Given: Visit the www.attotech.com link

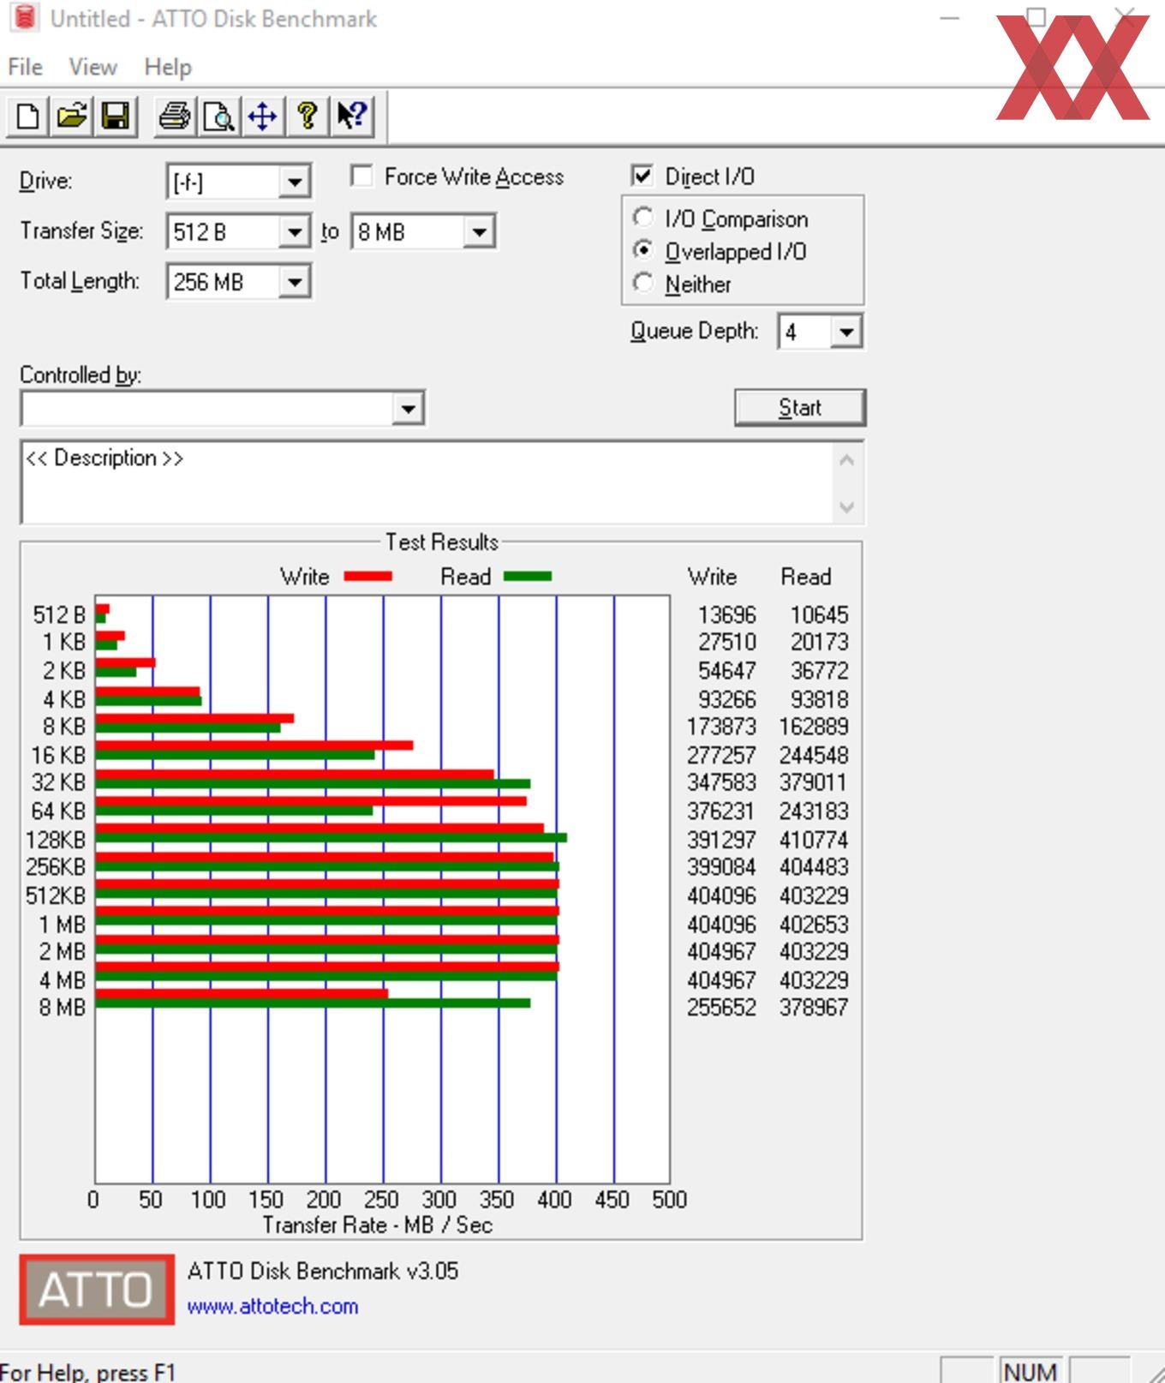Looking at the screenshot, I should coord(272,1307).
